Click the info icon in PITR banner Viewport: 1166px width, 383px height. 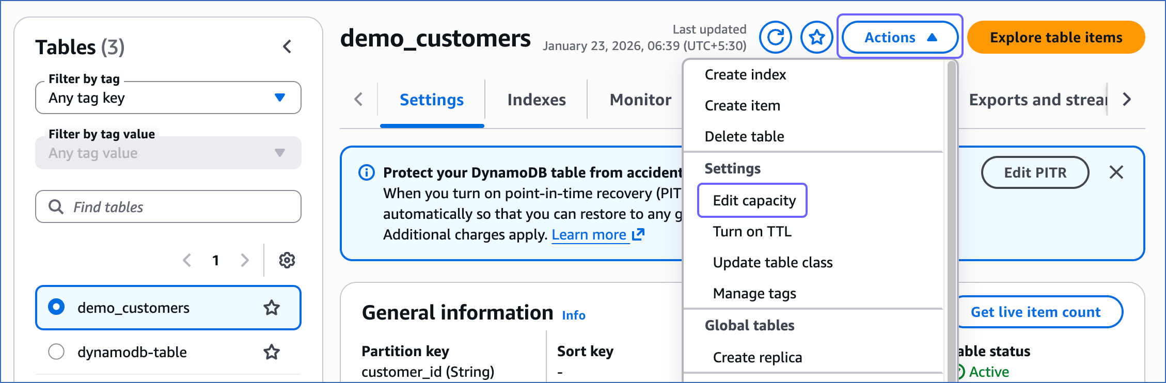tap(367, 172)
